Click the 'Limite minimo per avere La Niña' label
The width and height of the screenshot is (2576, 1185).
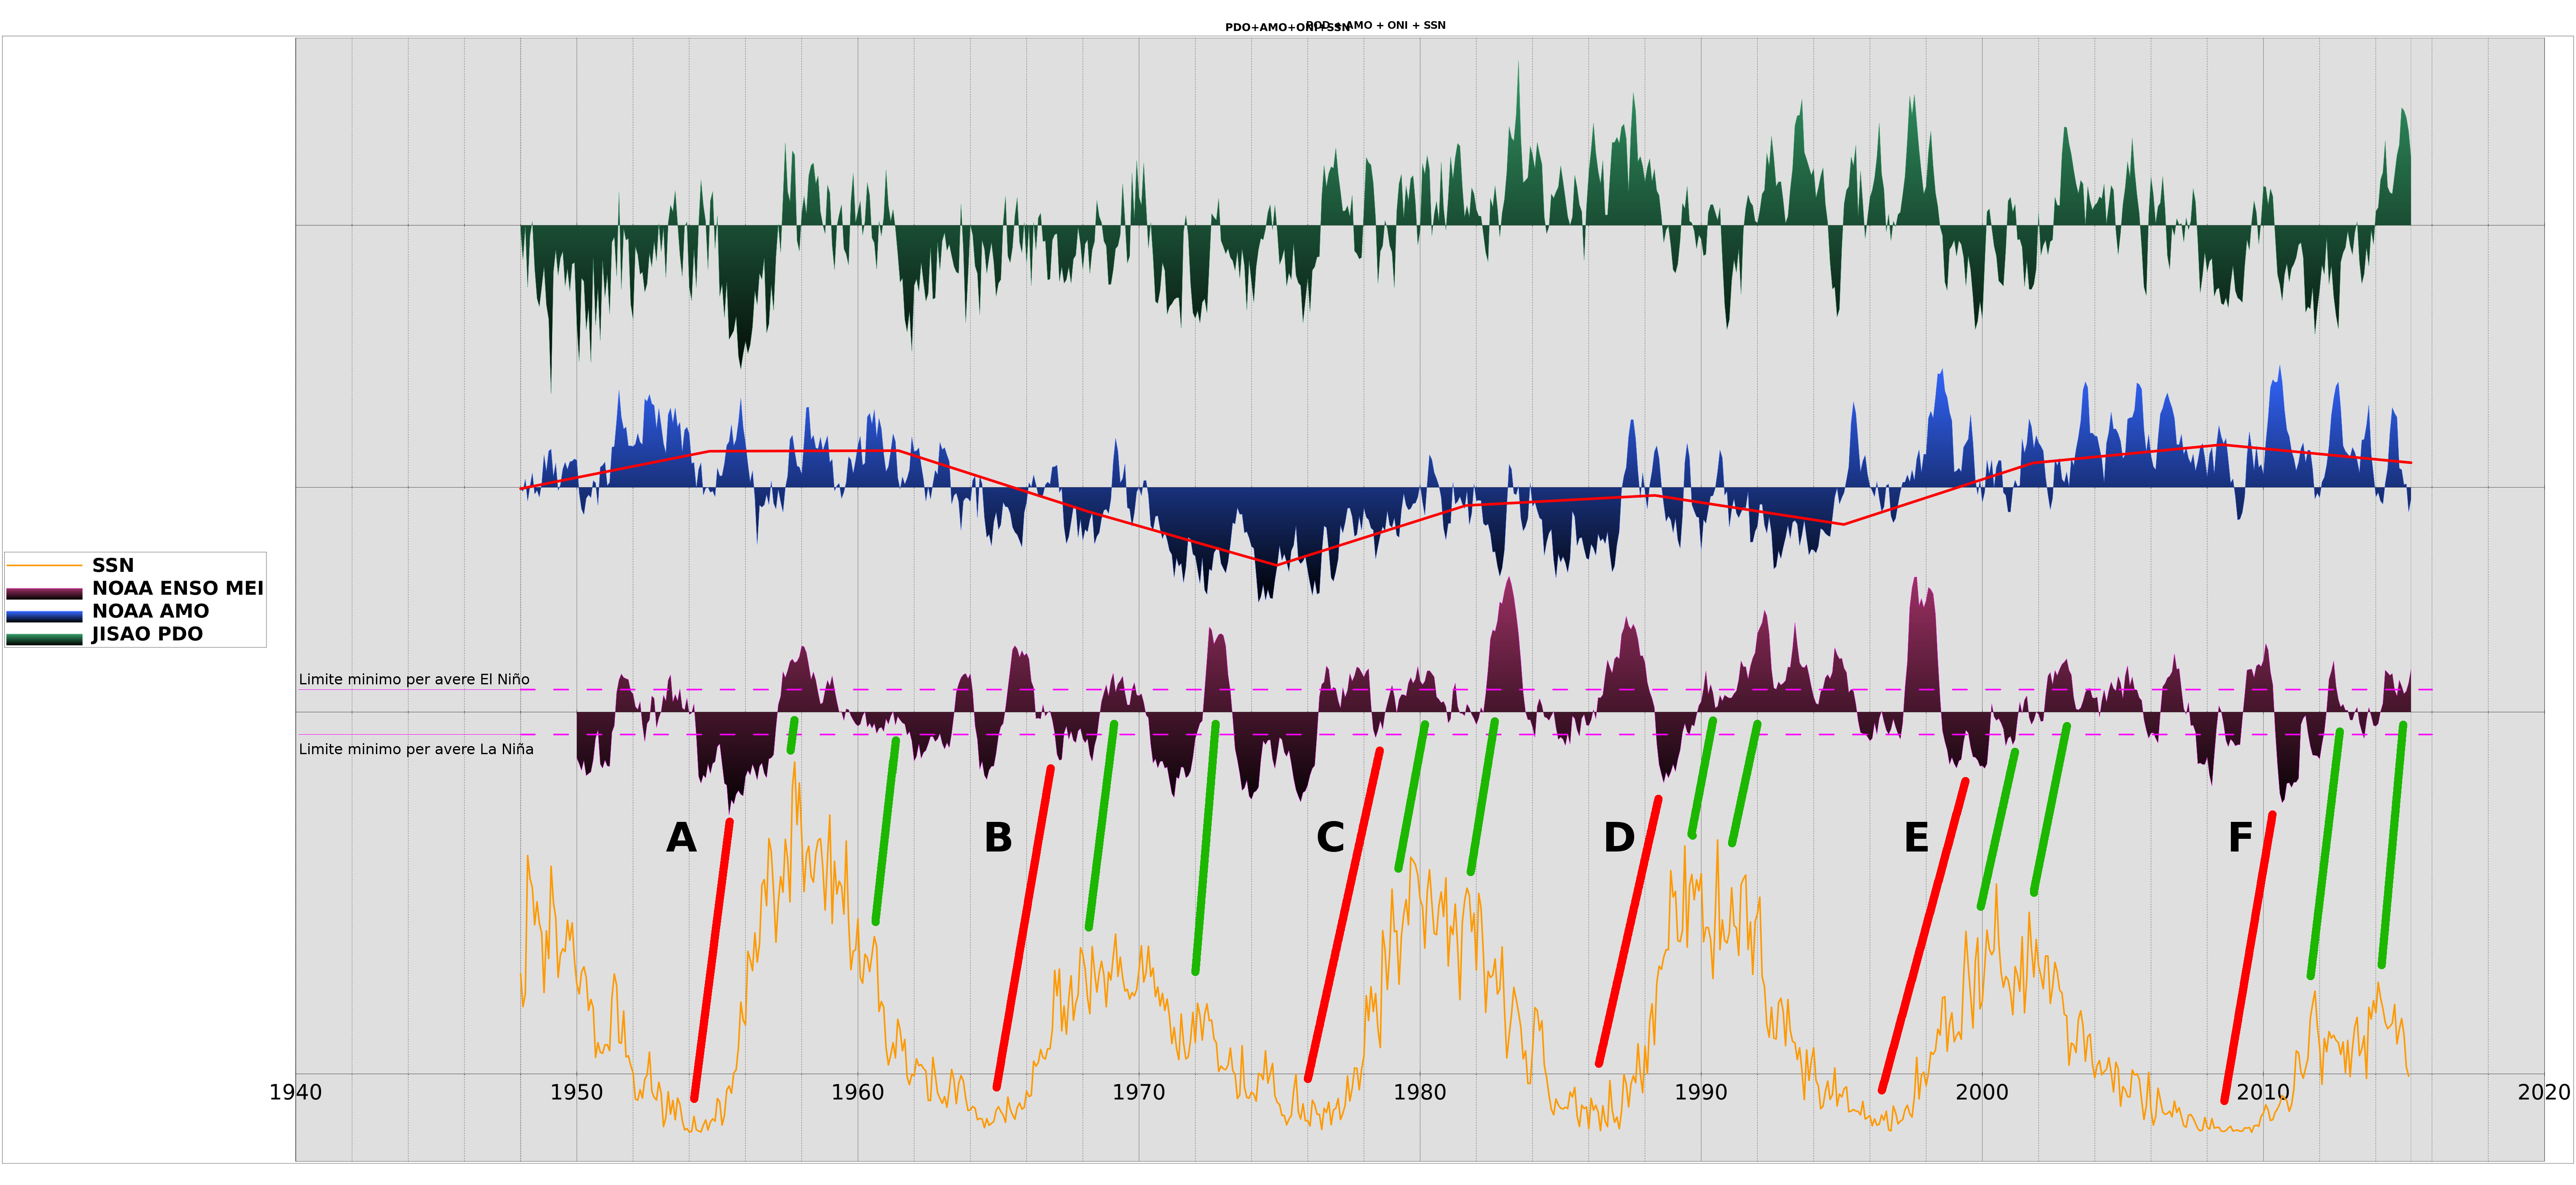point(416,750)
